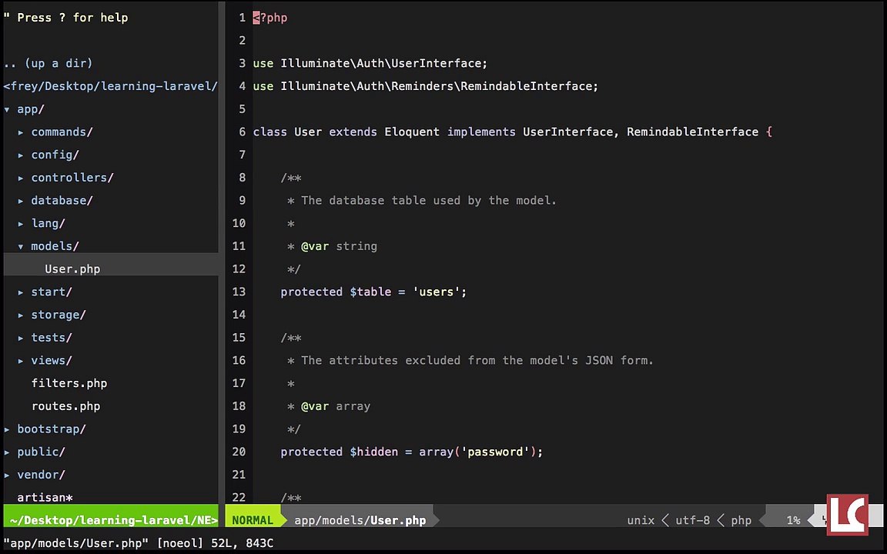Click the $hidden variable
The height and width of the screenshot is (554, 887).
[x=374, y=452]
